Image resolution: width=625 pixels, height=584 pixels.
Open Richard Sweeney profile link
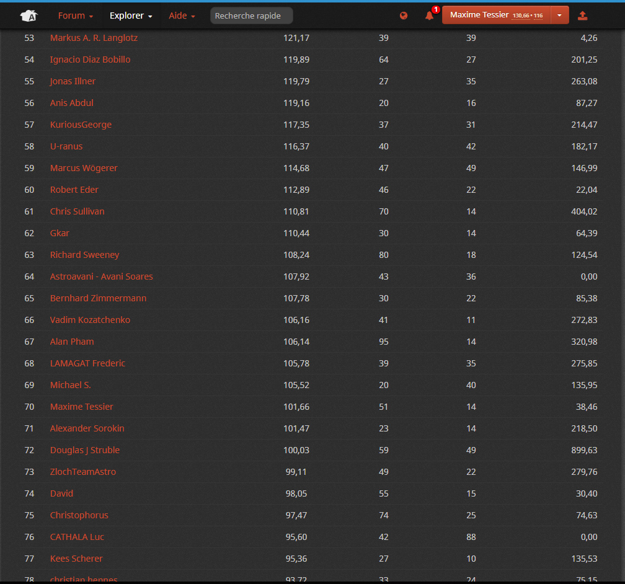click(x=84, y=255)
